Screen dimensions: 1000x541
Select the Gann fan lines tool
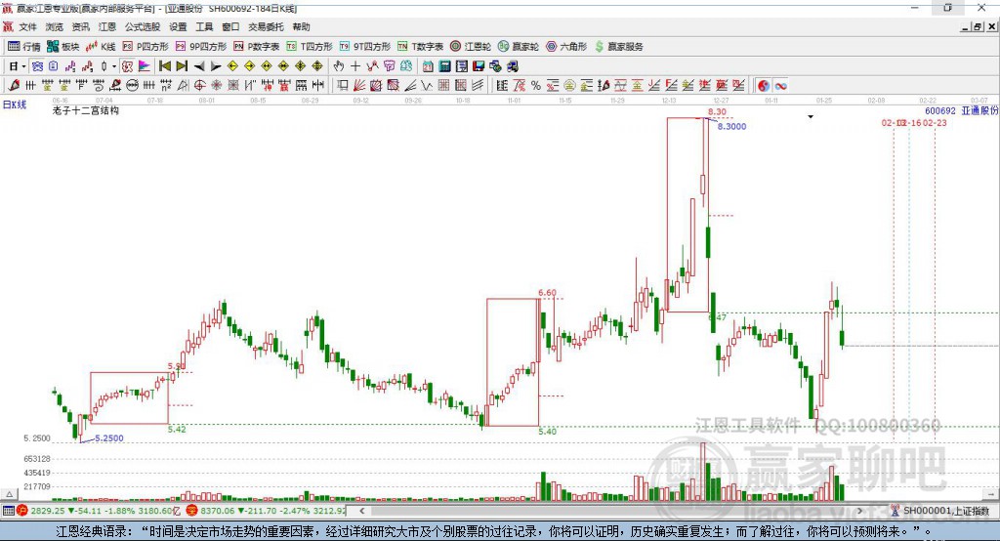click(359, 86)
